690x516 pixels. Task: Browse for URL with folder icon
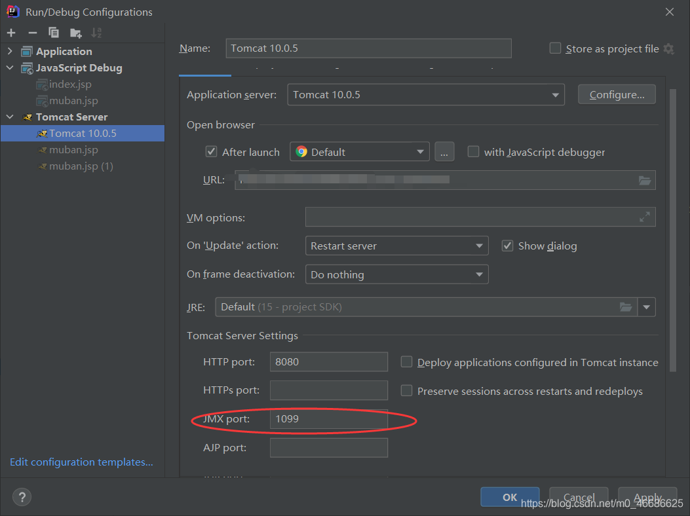click(645, 180)
